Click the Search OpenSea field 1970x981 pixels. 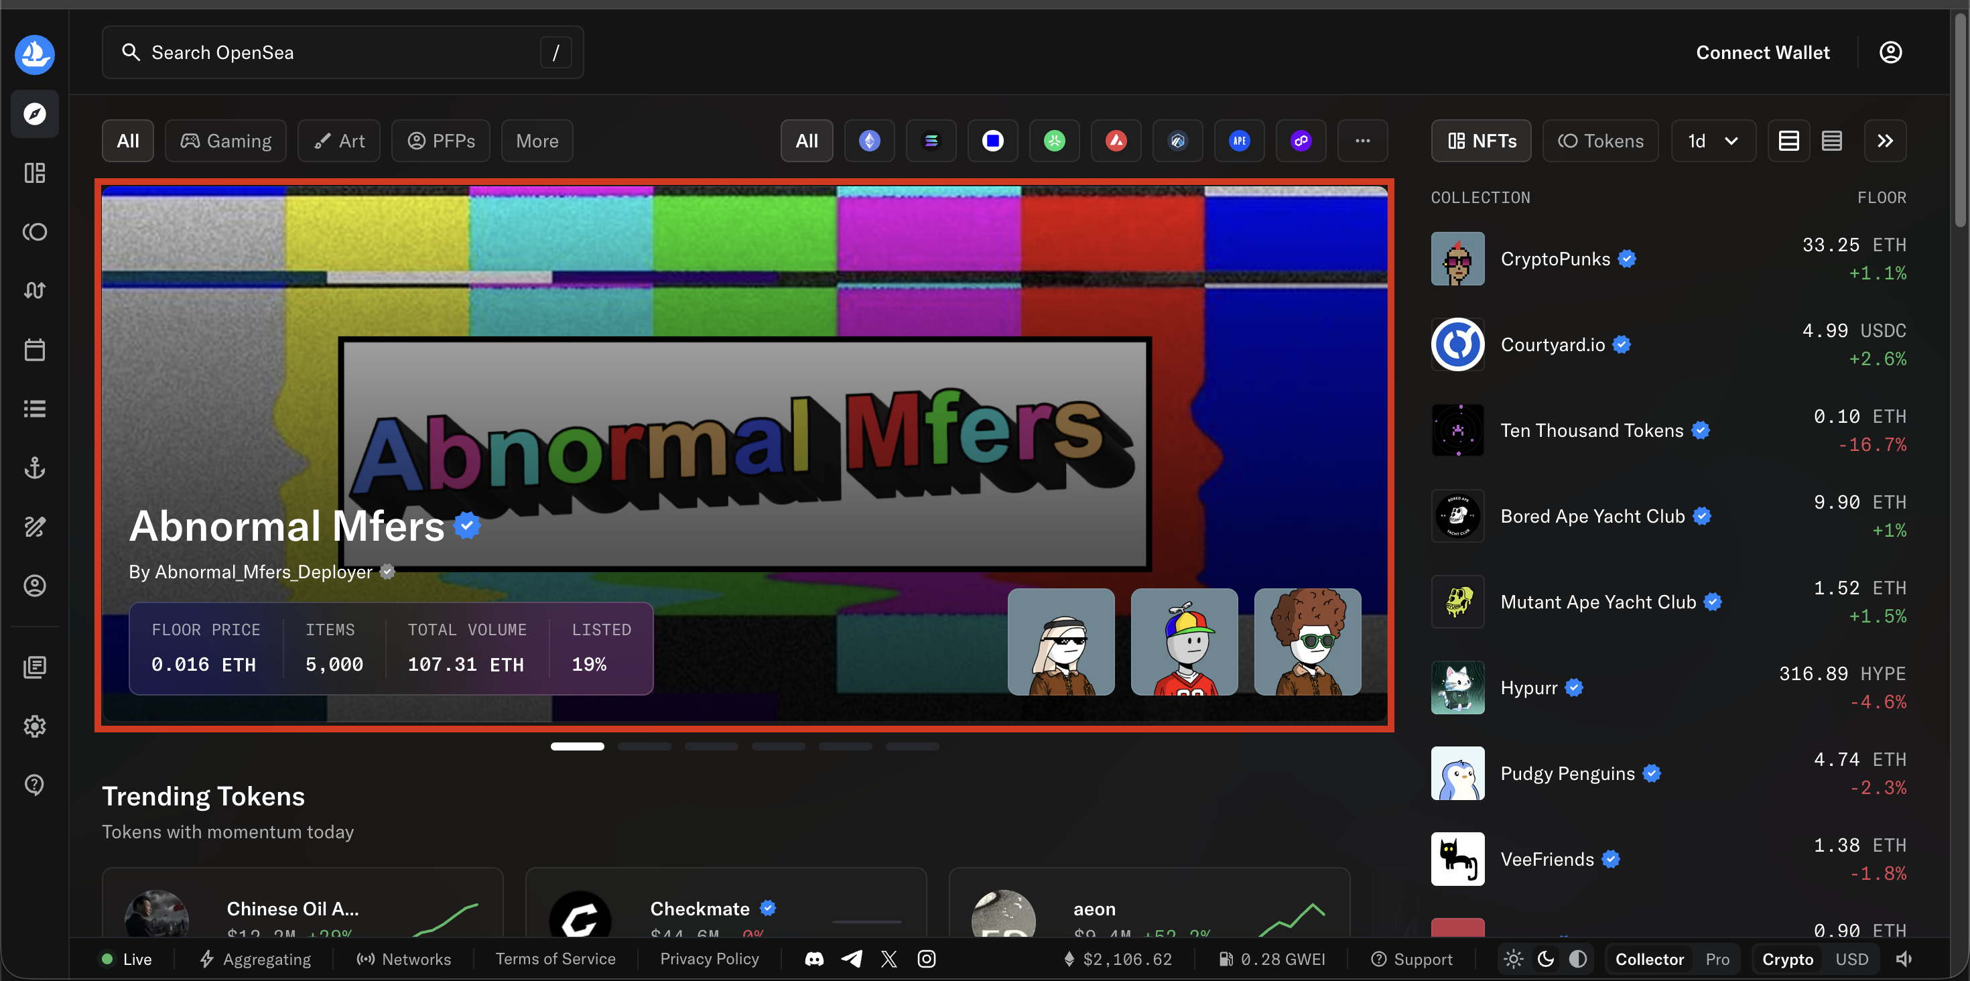click(342, 52)
